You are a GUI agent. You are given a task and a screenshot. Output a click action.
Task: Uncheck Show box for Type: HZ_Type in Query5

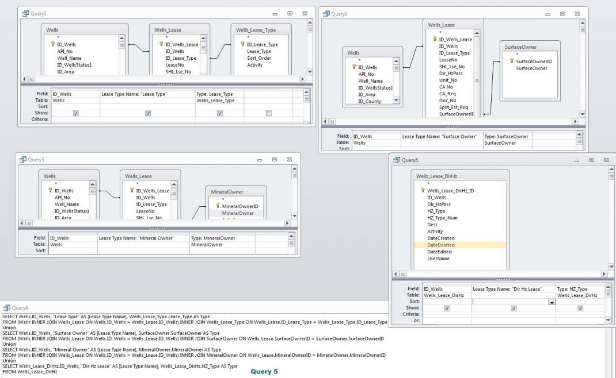579,308
